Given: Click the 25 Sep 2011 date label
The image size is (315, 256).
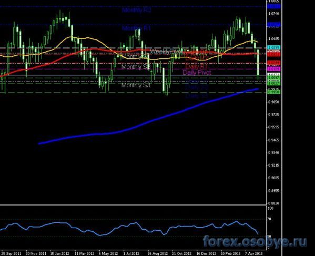Looking at the screenshot, I should click(x=11, y=253).
